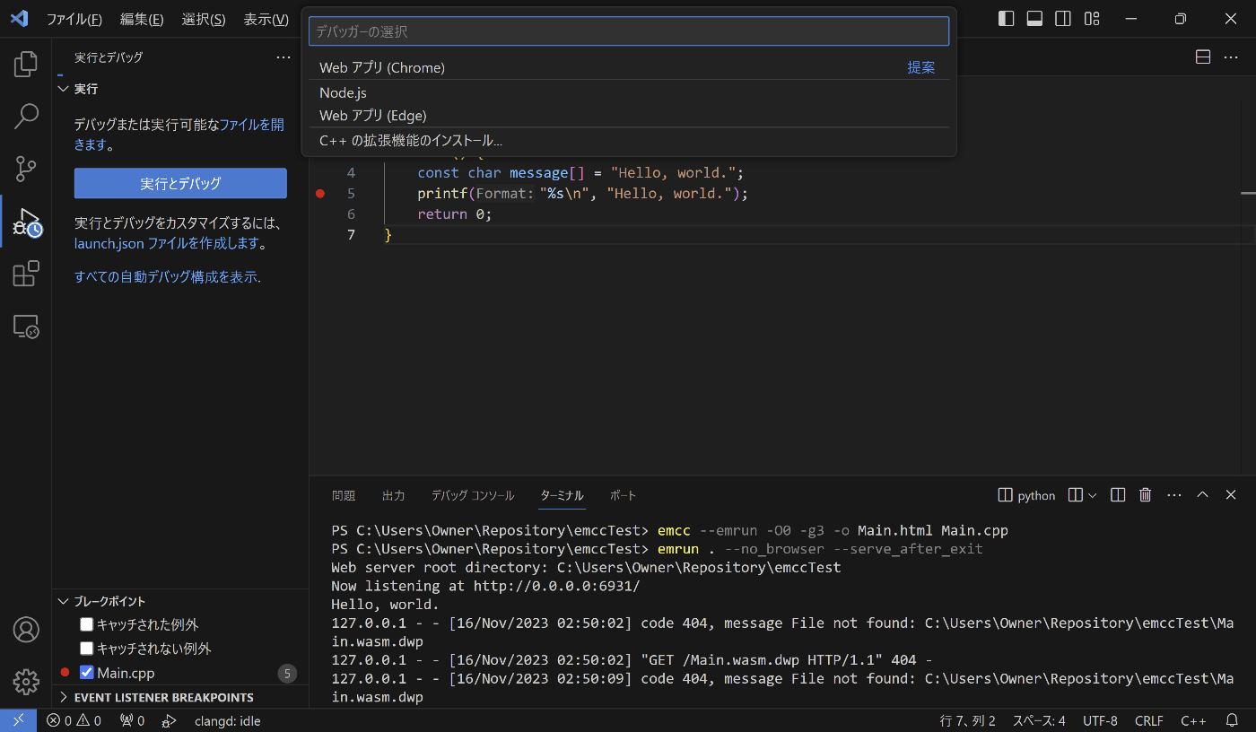Open editor more actions ellipsis

1230,57
